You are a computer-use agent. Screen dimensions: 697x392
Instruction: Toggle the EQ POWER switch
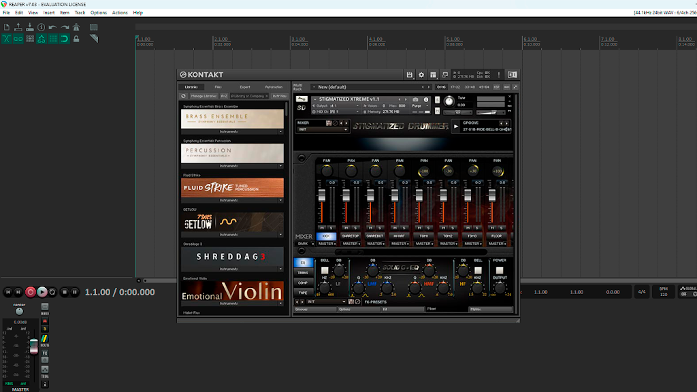pyautogui.click(x=500, y=270)
